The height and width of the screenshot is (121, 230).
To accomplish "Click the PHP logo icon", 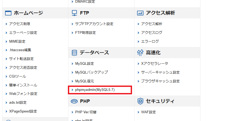I will click(x=74, y=101).
